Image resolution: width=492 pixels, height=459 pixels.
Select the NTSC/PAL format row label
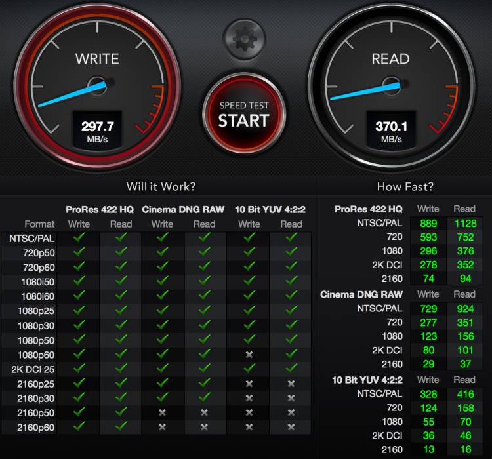tap(31, 239)
